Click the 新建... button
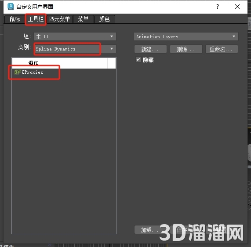 click(150, 49)
